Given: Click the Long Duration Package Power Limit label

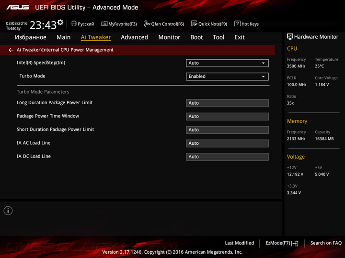Looking at the screenshot, I should coord(55,103).
